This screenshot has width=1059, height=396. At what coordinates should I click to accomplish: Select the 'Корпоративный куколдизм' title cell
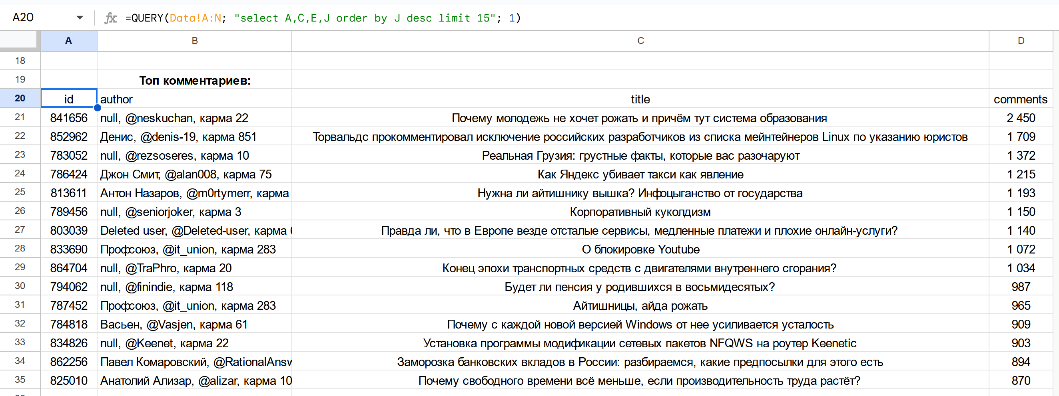tap(640, 212)
